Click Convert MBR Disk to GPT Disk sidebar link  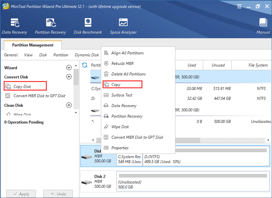pos(39,96)
